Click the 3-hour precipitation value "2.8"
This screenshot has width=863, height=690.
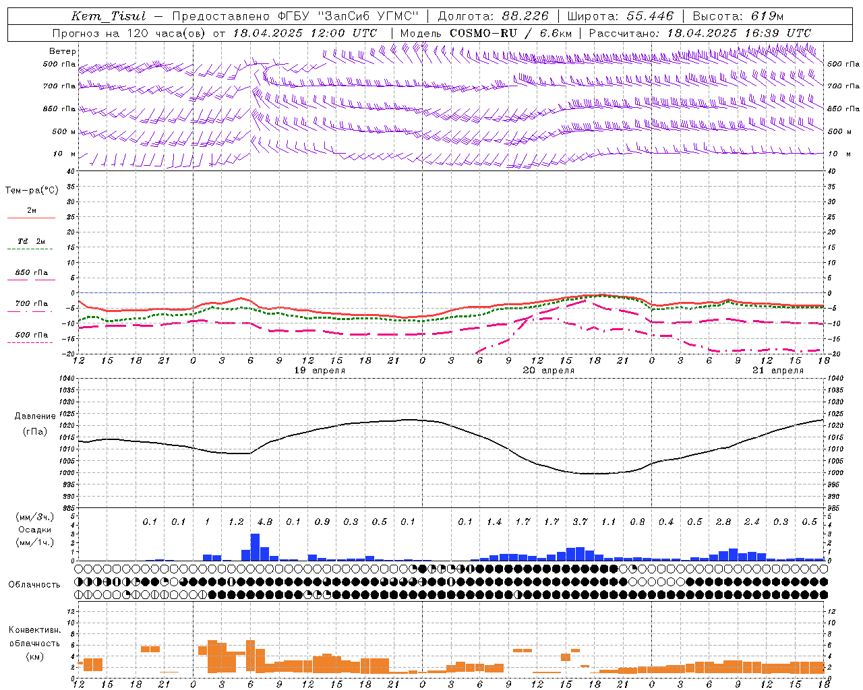tap(723, 522)
